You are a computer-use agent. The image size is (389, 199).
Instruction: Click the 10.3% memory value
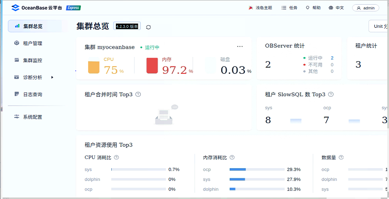click(294, 189)
